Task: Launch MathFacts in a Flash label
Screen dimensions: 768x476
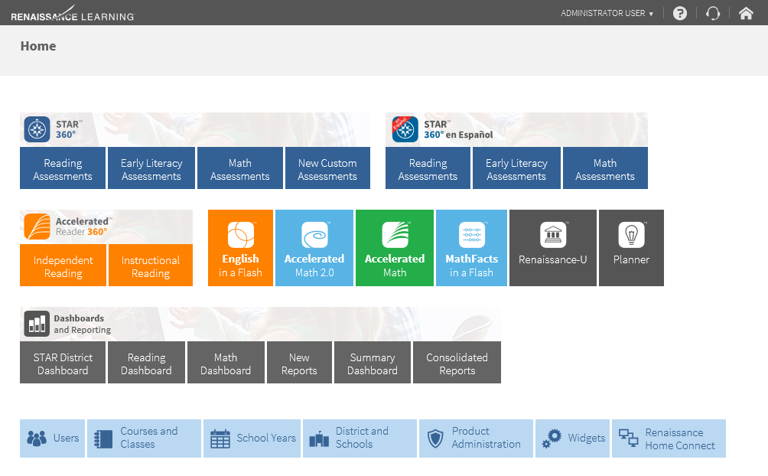Action: [472, 266]
